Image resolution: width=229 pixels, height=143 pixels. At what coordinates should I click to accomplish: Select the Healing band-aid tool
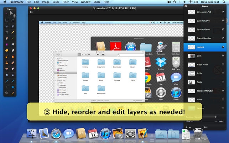pos(13,63)
